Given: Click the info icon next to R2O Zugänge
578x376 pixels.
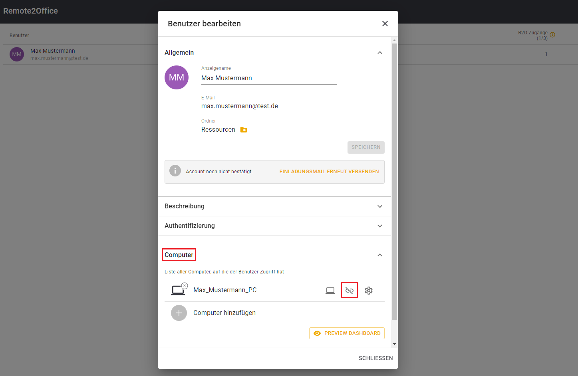Looking at the screenshot, I should click(x=552, y=35).
